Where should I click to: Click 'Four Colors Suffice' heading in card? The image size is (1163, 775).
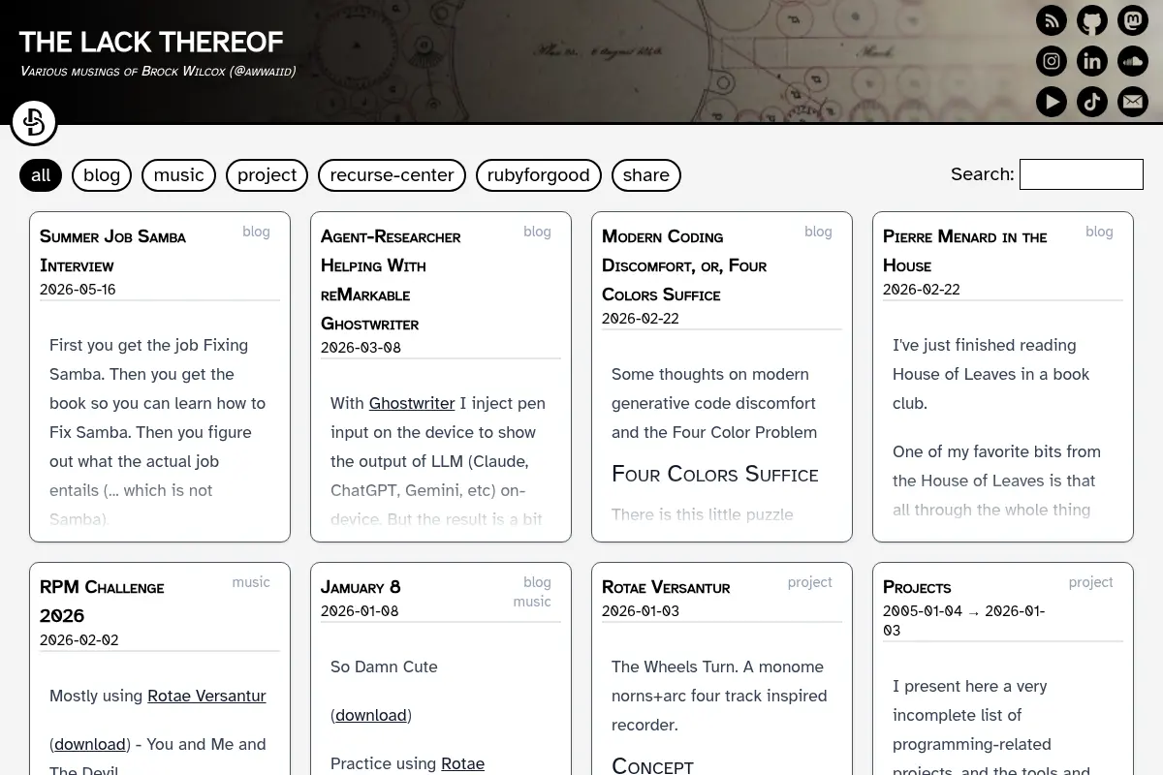(715, 474)
